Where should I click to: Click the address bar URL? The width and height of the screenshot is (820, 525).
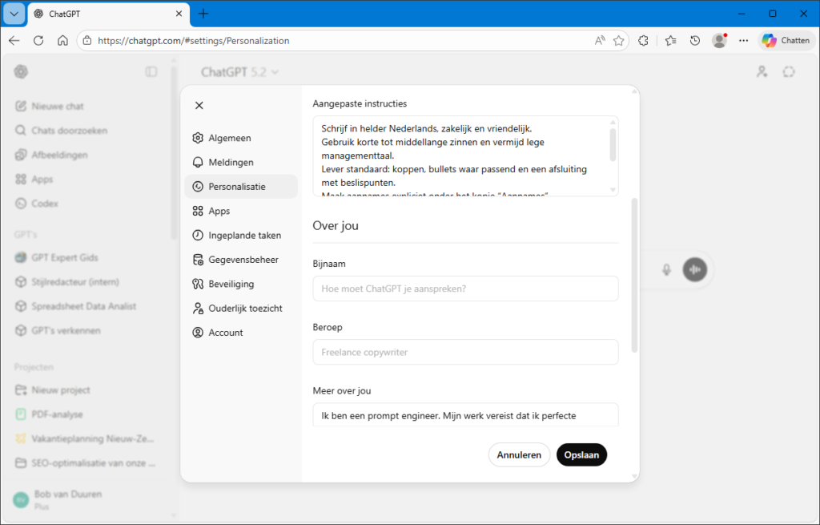(194, 41)
